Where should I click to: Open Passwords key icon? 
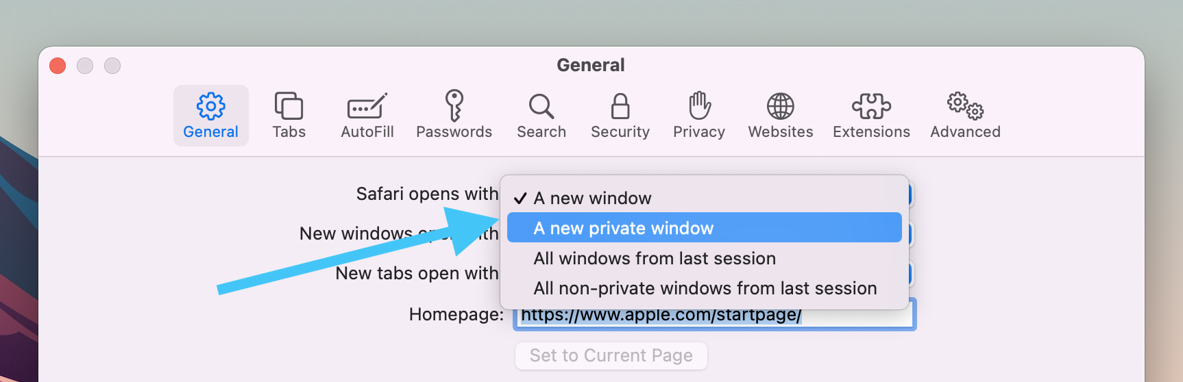pyautogui.click(x=454, y=107)
